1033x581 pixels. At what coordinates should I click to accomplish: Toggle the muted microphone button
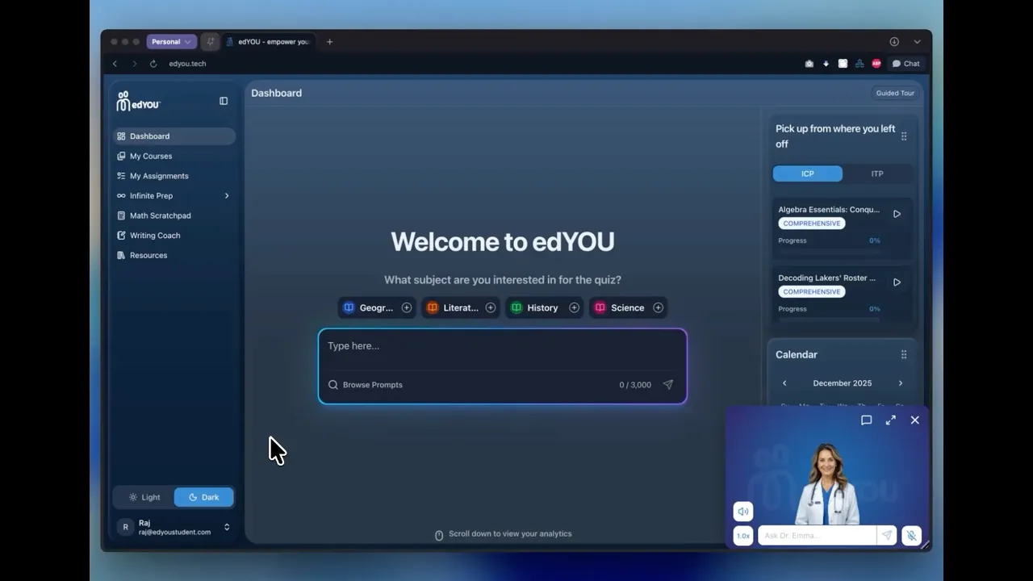(x=911, y=536)
